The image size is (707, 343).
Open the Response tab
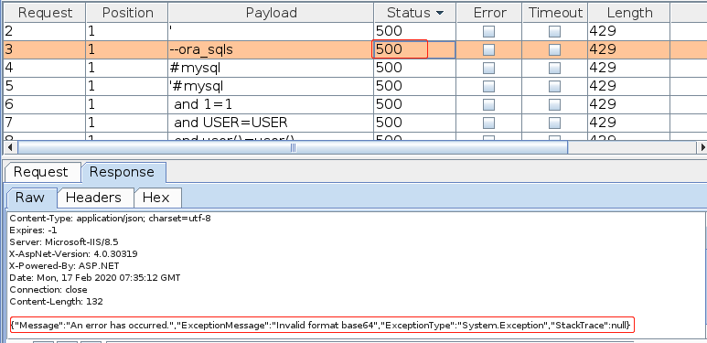tap(123, 172)
